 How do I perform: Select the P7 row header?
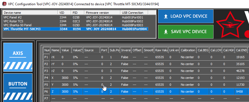tap(47, 98)
